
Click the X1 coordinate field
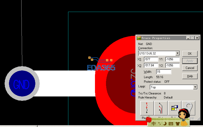pyautogui.click(x=151, y=59)
